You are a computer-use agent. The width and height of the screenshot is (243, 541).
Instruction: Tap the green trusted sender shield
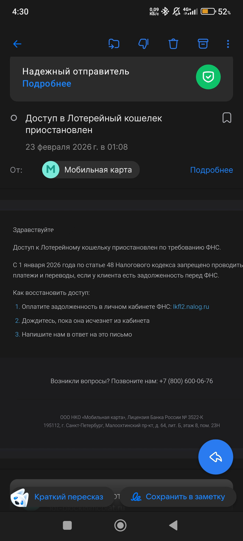pyautogui.click(x=208, y=77)
